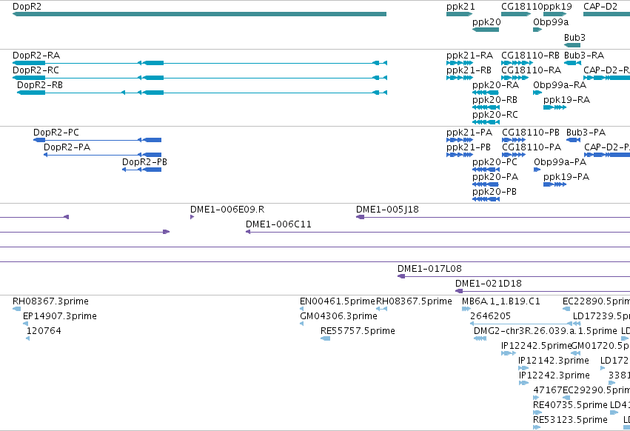This screenshot has height=431, width=630.
Task: Select the DME1-006C11 clone feature
Action: click(438, 232)
